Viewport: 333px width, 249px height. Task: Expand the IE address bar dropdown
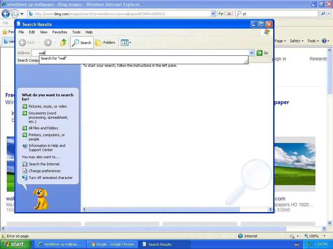pyautogui.click(x=213, y=14)
